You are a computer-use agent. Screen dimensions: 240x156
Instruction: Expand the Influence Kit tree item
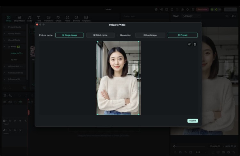click(4, 79)
